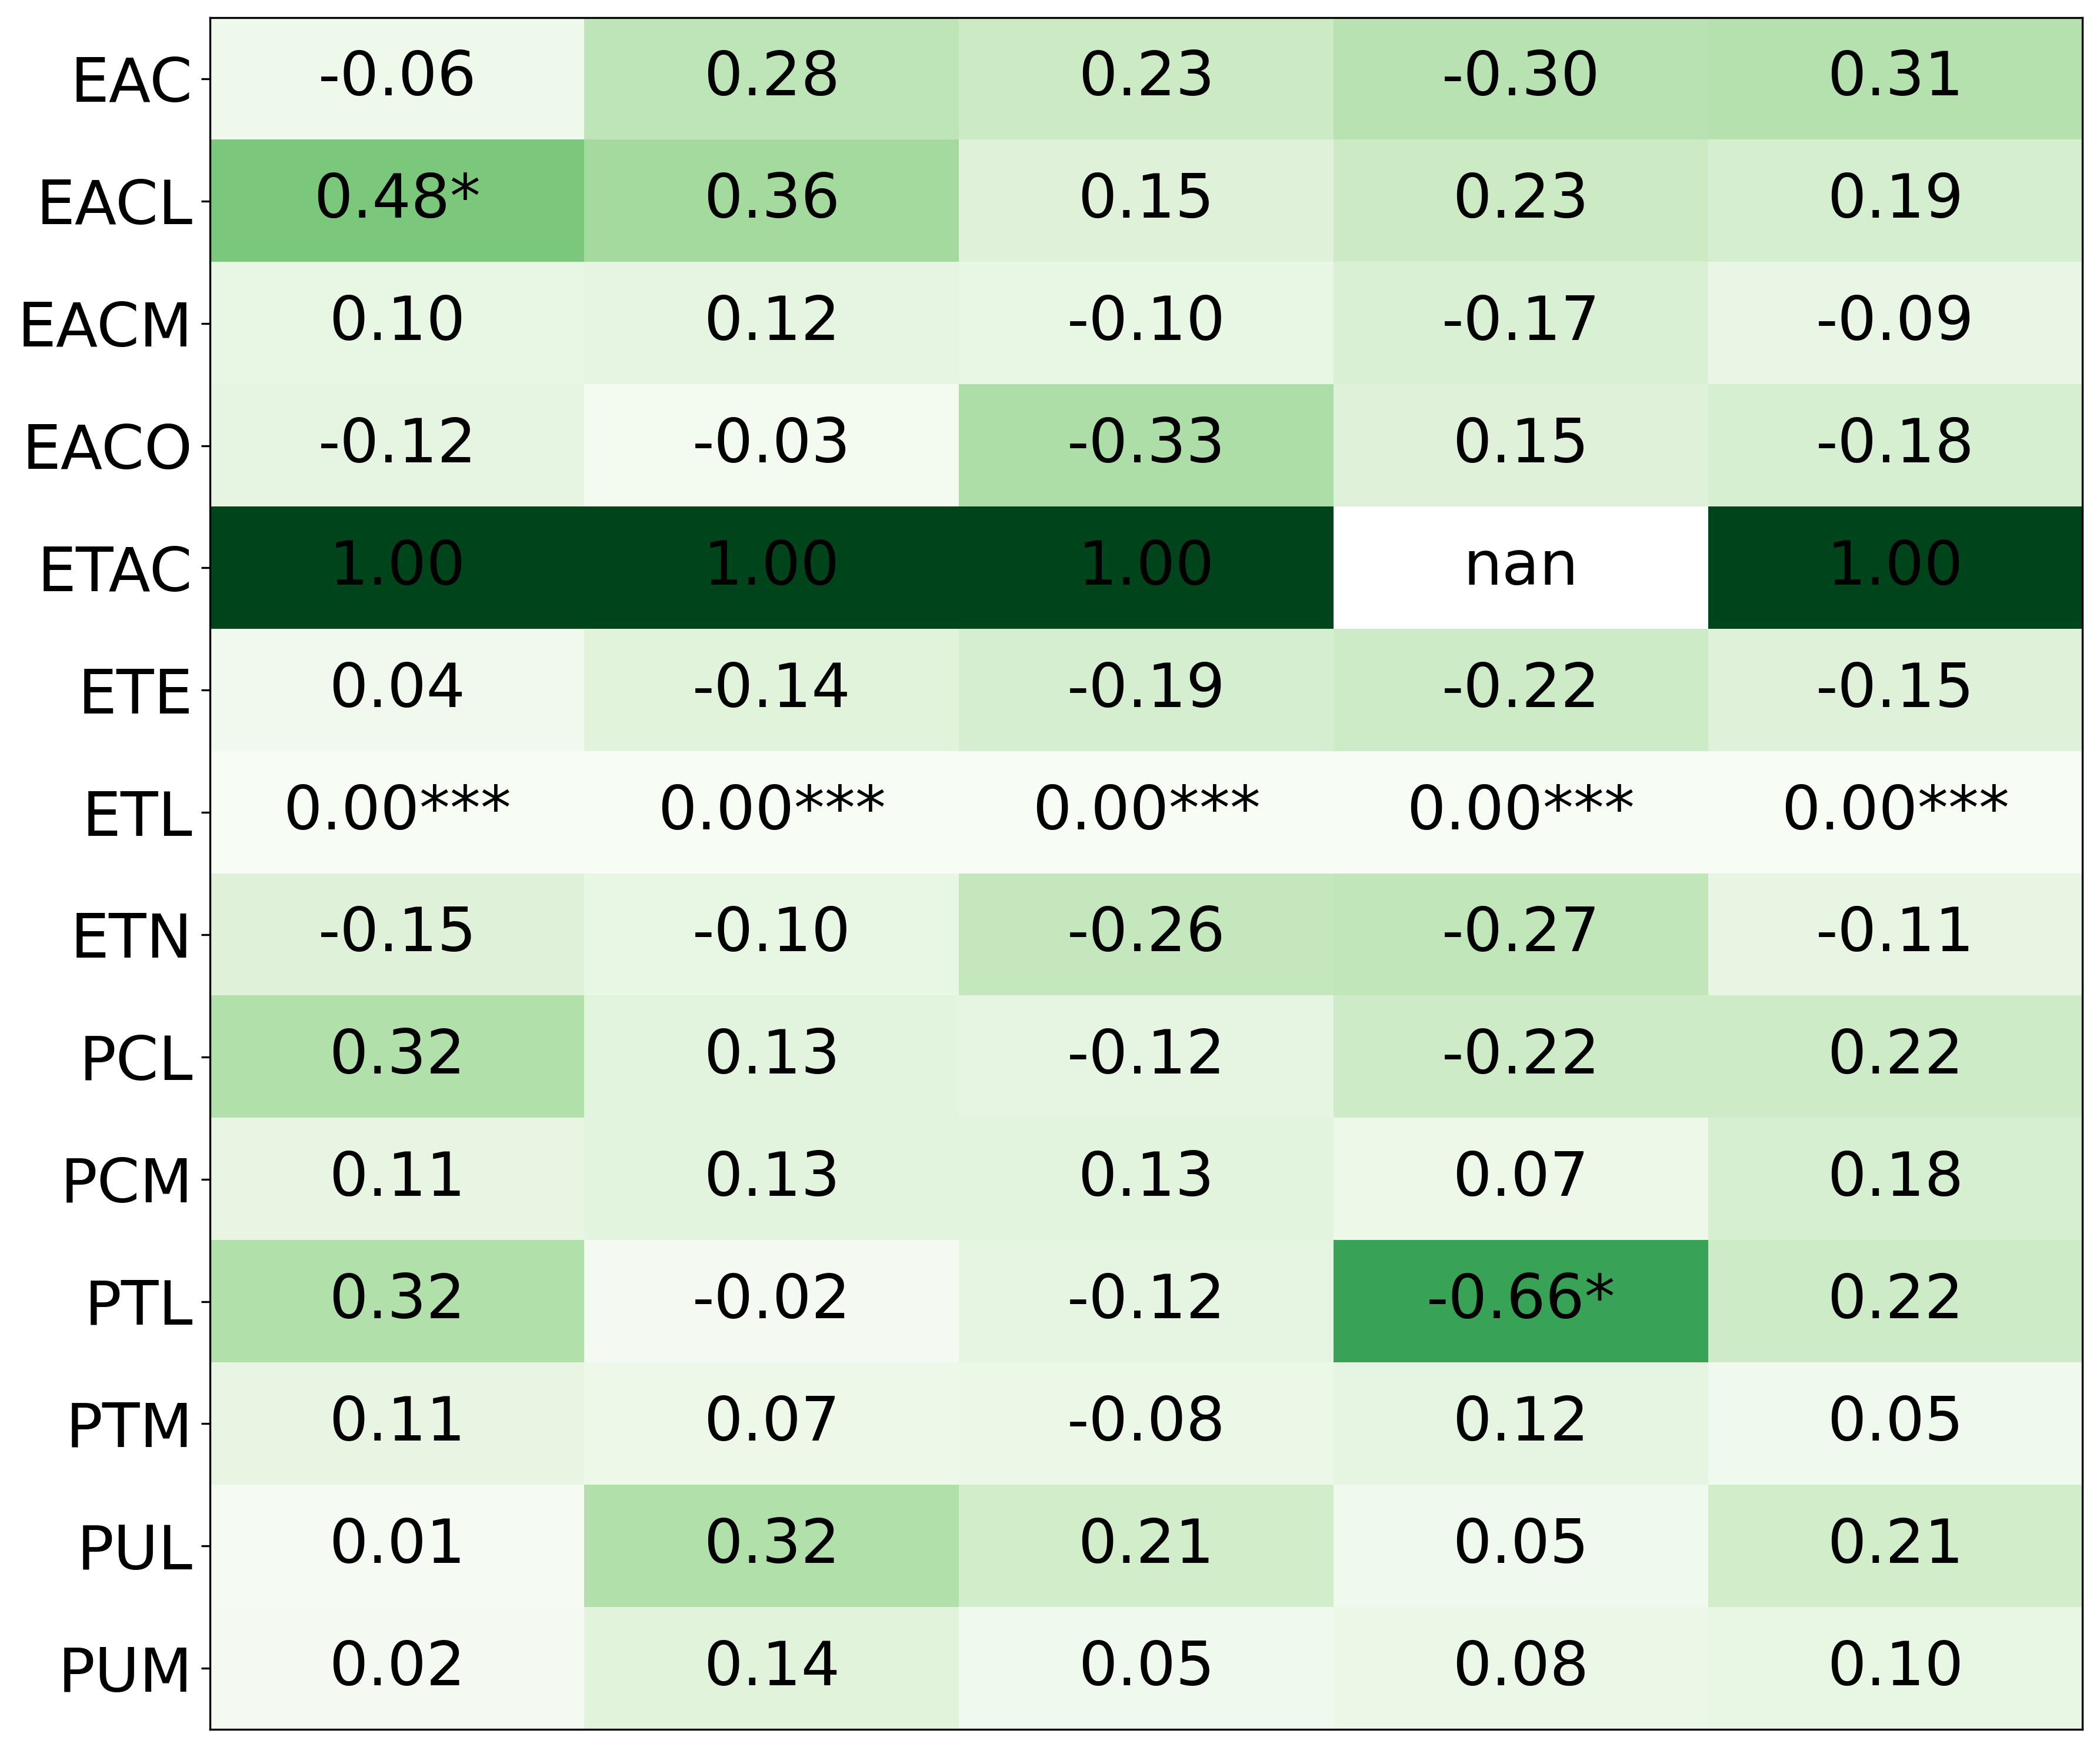Viewport: 2100px width, 1747px height.
Task: Click the -0.27 cell in ETN row
Action: coord(1520,933)
